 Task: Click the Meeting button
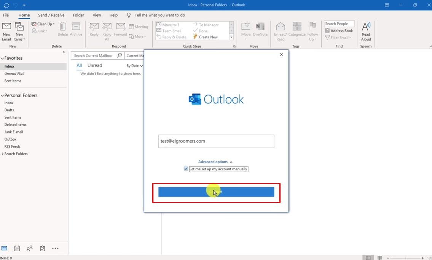139,27
